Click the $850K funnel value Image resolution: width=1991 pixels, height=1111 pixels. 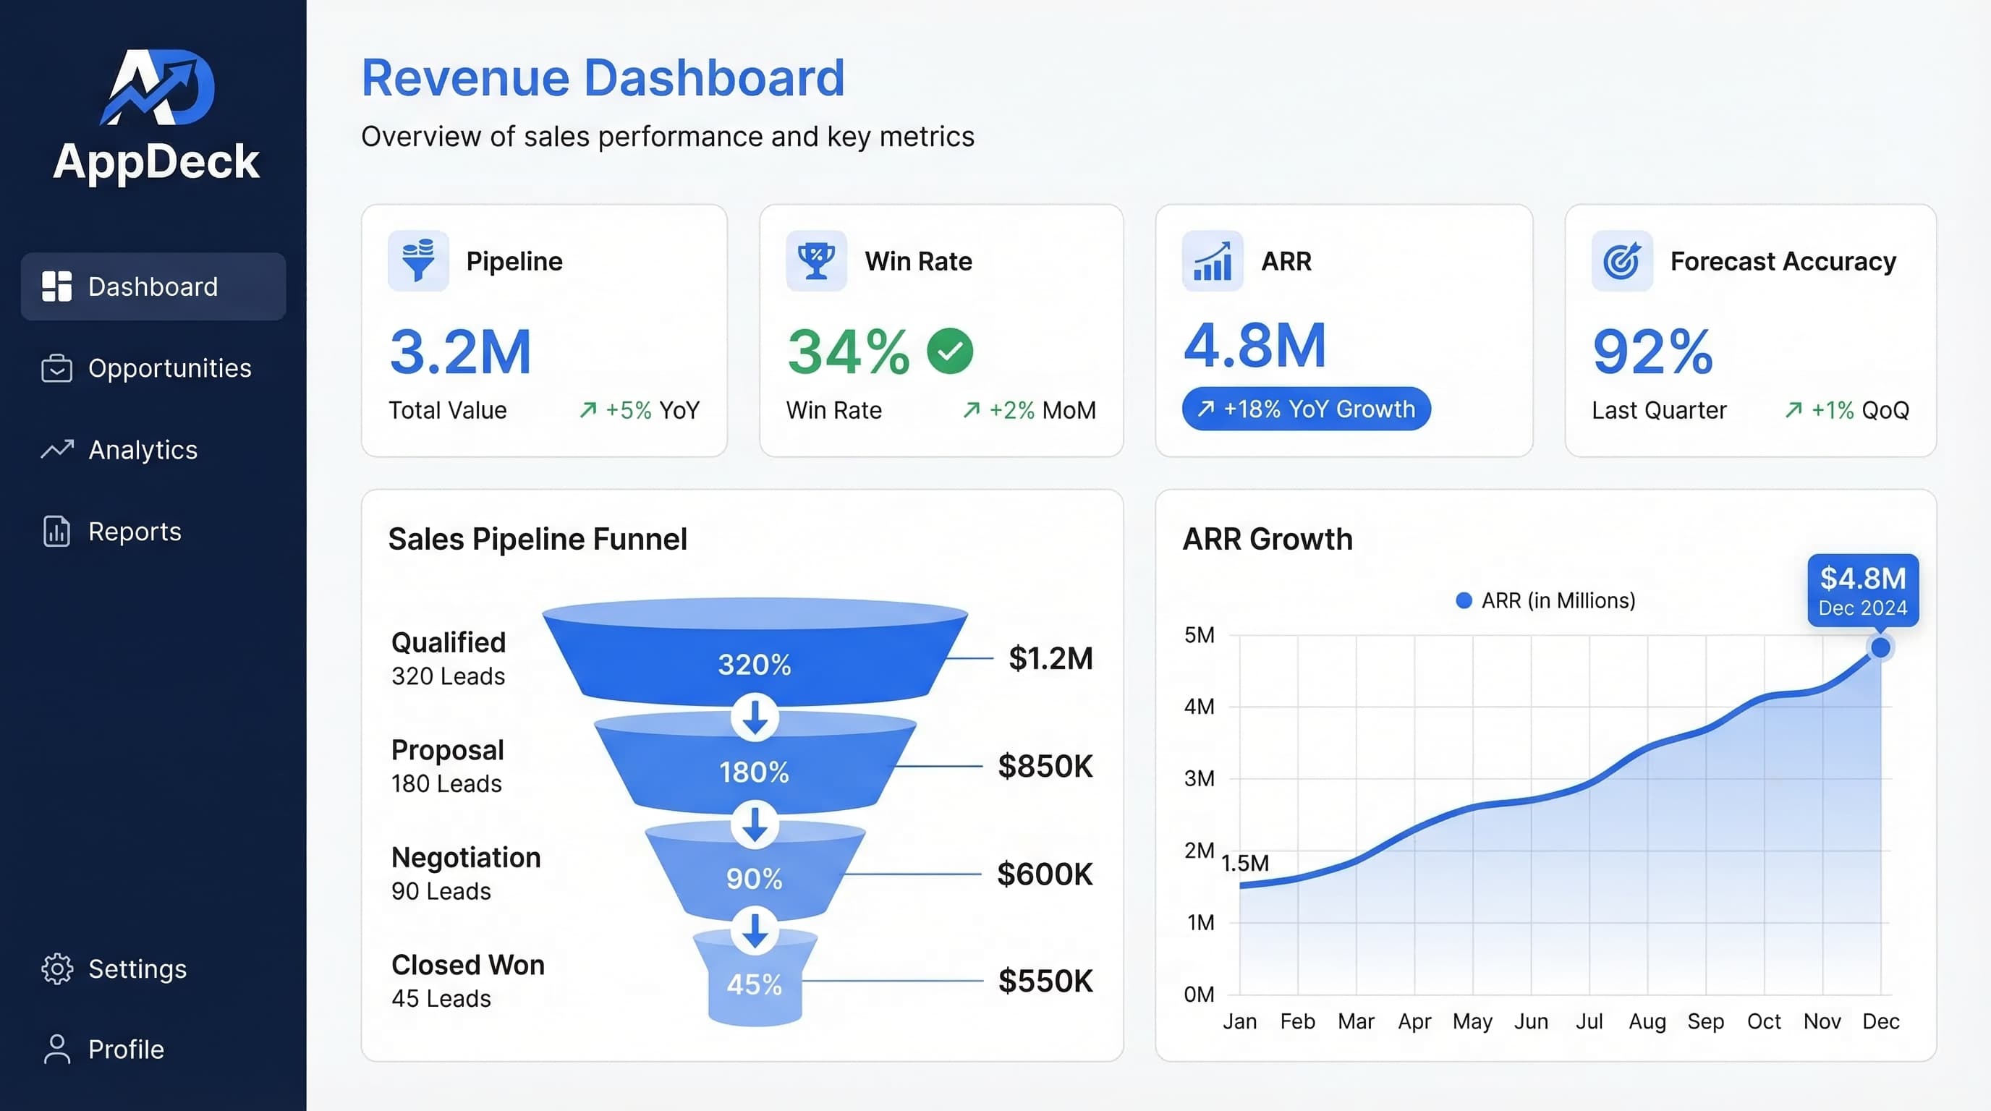(1045, 767)
